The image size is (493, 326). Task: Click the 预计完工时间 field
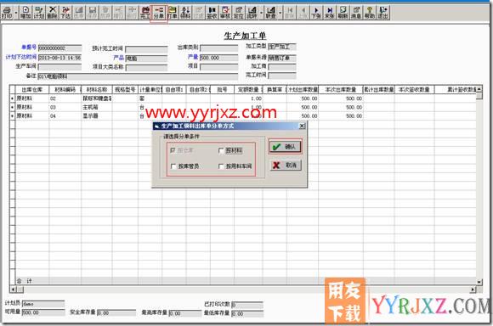tap(146, 49)
